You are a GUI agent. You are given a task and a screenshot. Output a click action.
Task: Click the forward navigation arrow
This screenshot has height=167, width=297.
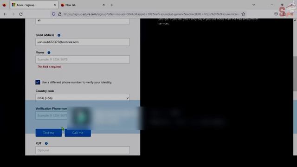tap(13, 14)
